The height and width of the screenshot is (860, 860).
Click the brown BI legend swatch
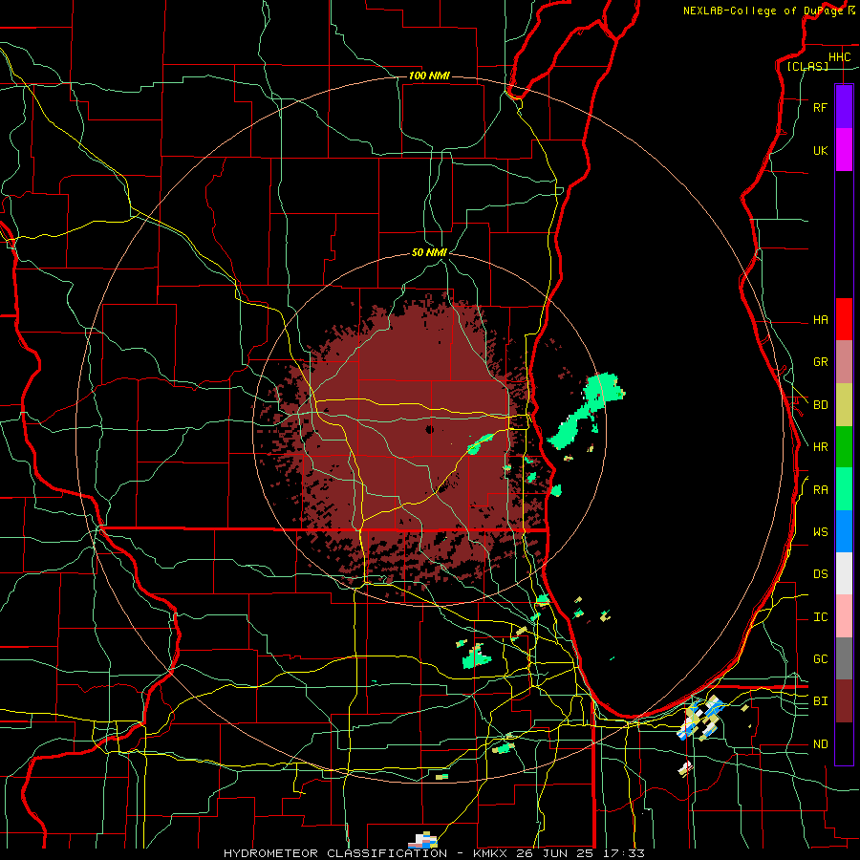click(844, 701)
